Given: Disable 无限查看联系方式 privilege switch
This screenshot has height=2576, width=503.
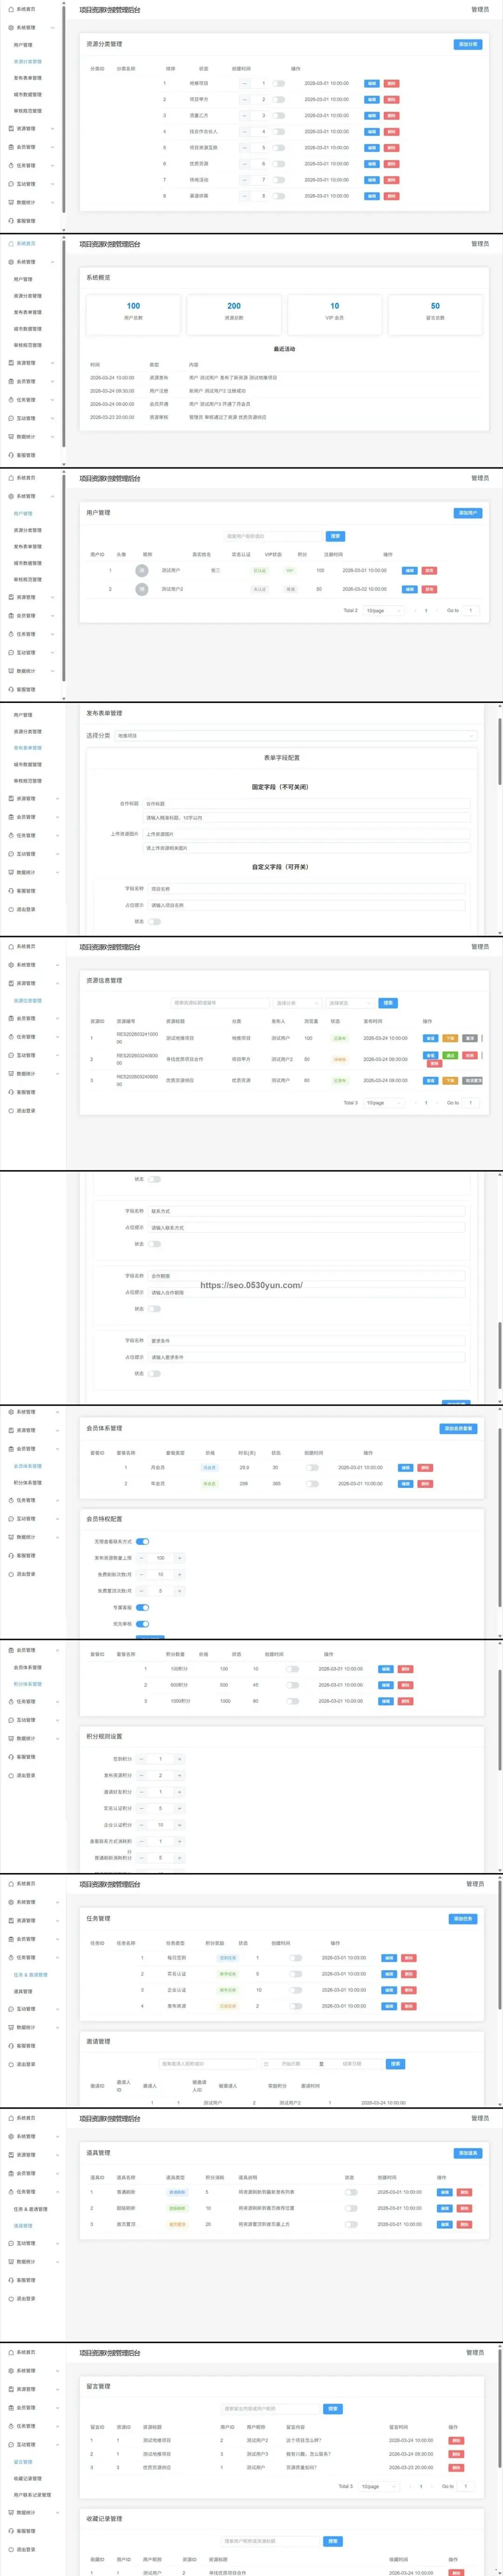Looking at the screenshot, I should [x=143, y=1541].
